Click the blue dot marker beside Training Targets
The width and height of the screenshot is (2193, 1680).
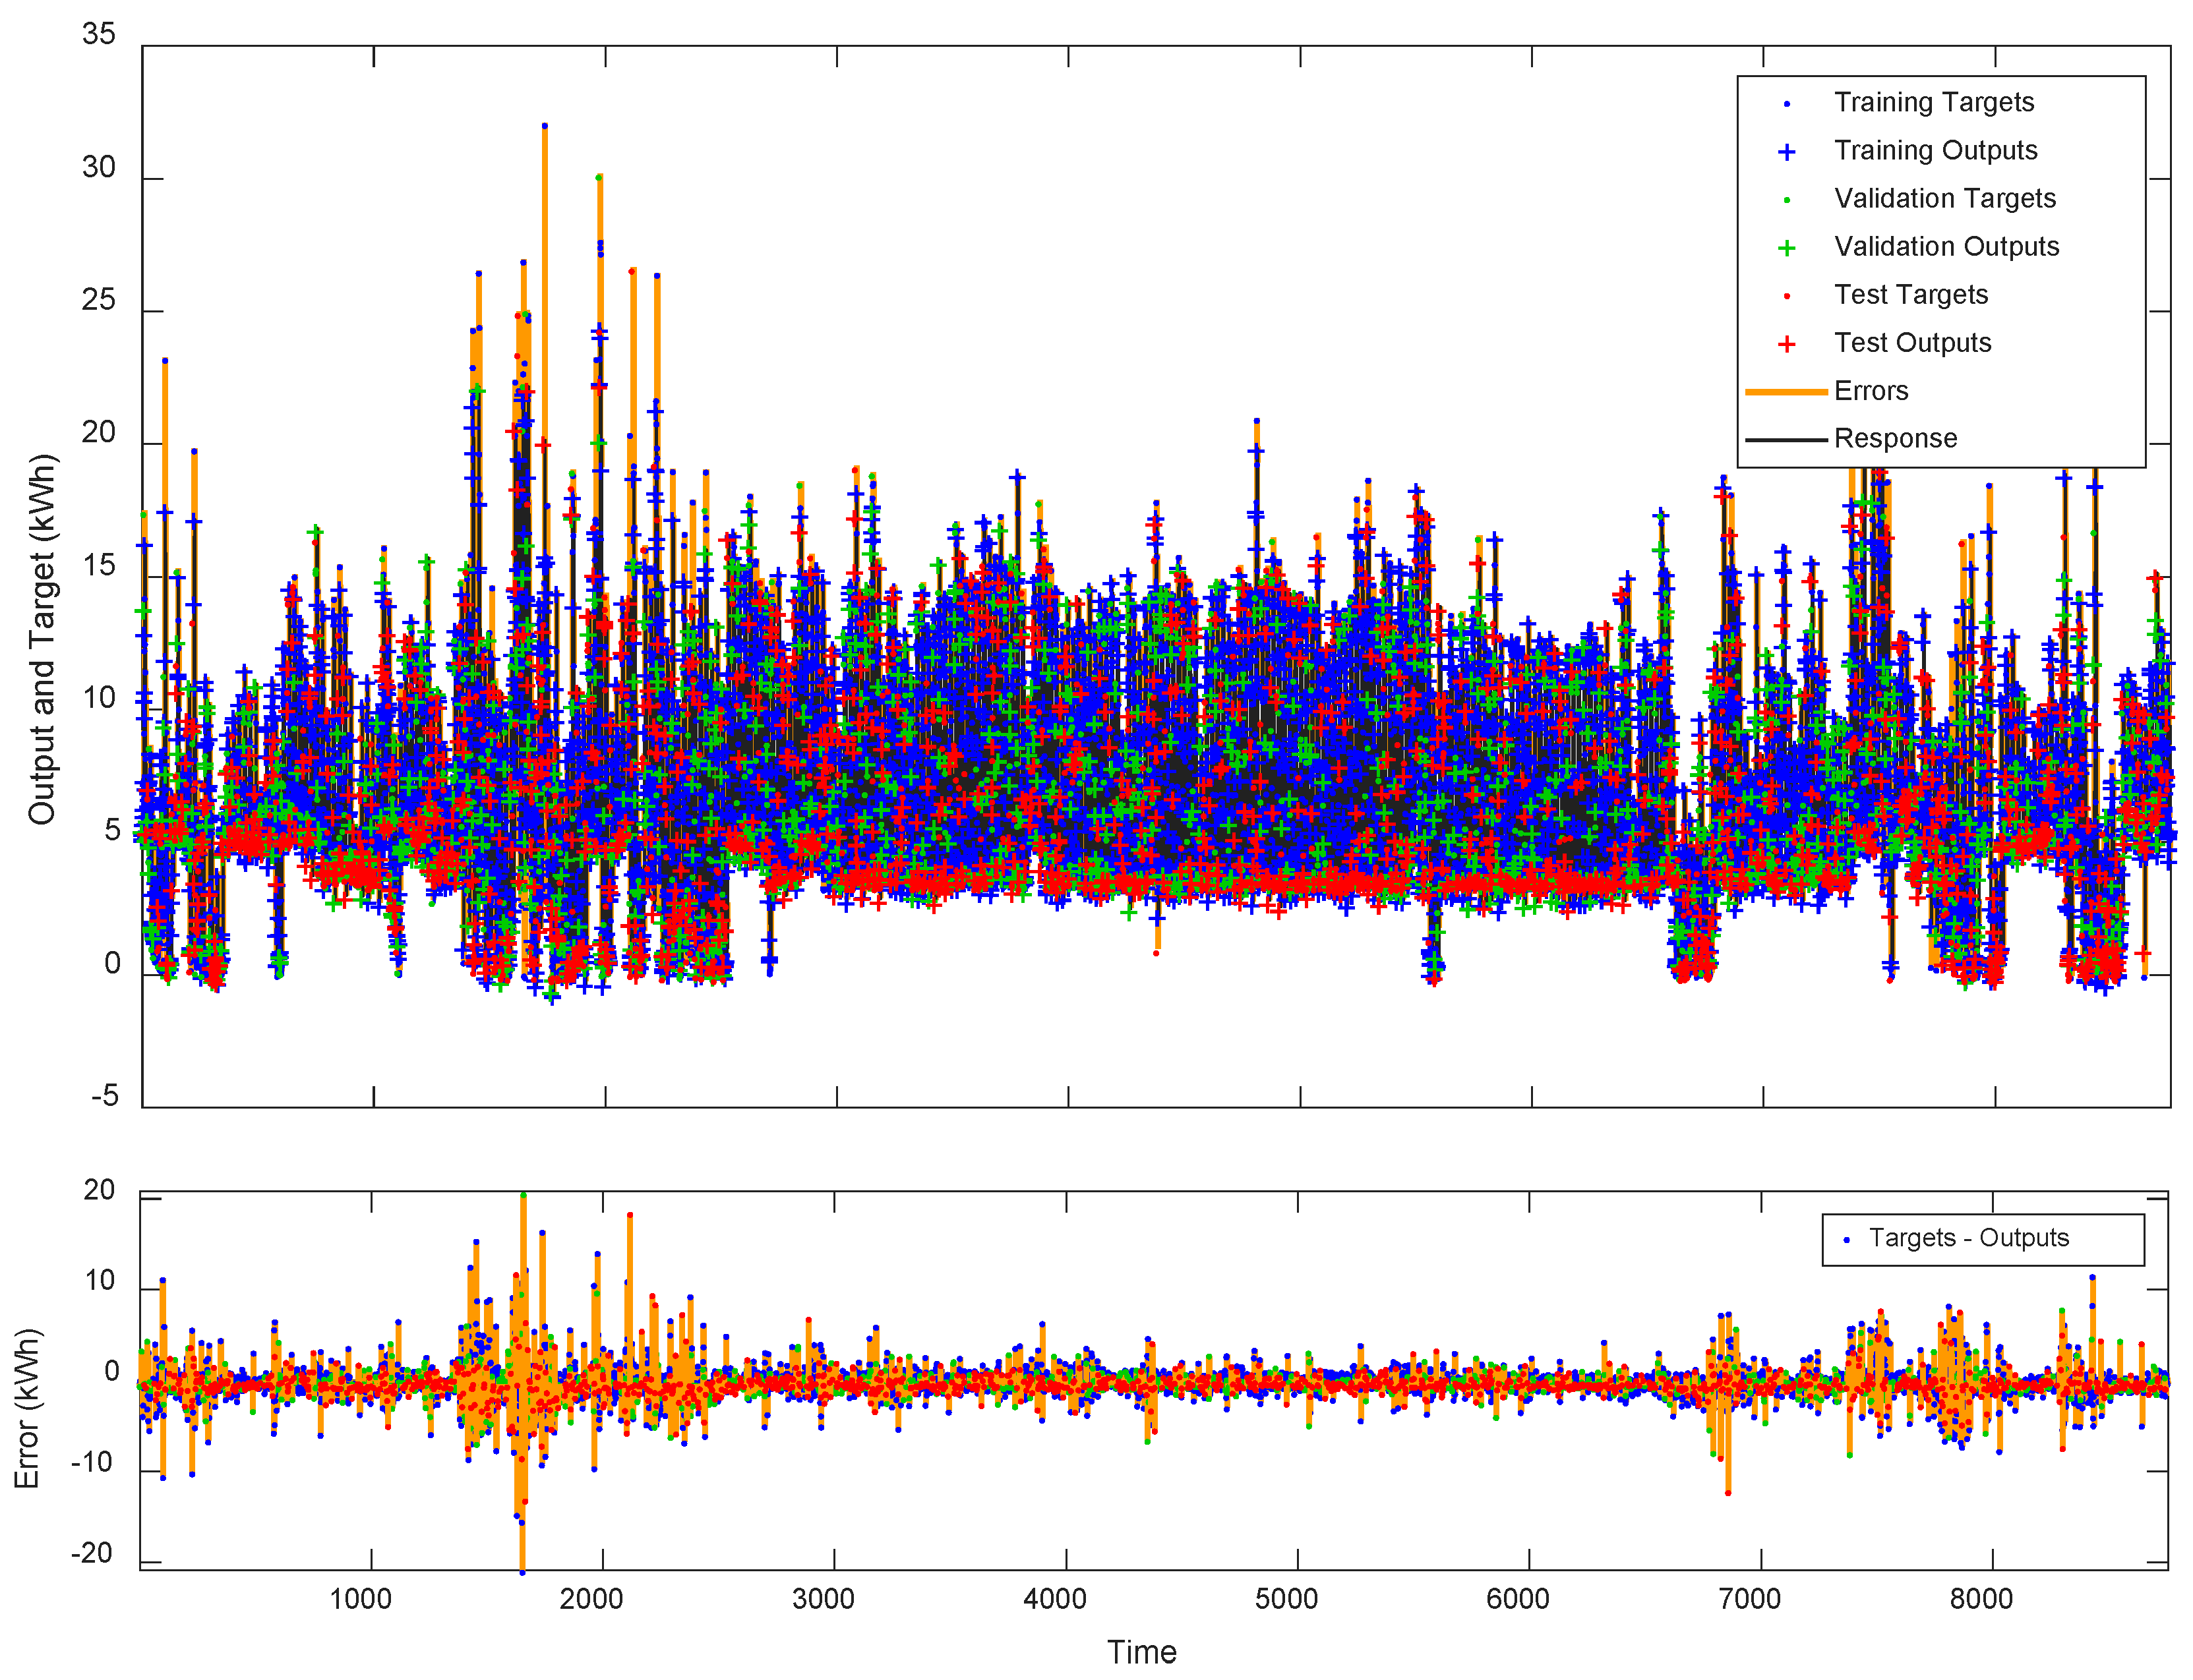1787,103
